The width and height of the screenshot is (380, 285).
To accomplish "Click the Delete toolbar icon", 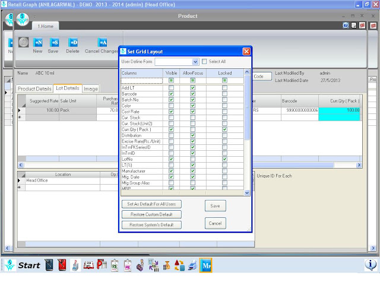I will (x=72, y=43).
